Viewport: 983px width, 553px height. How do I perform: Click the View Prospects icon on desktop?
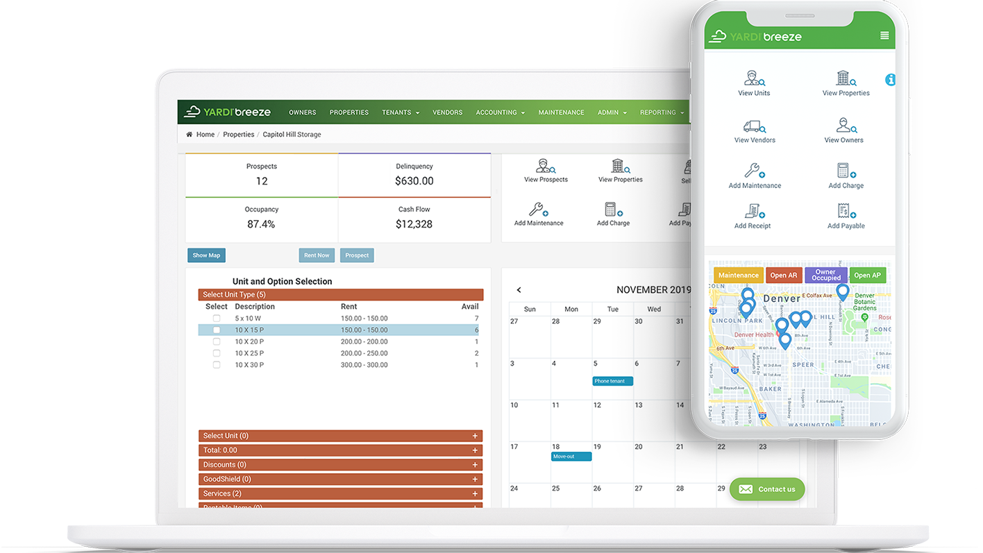[x=546, y=167]
